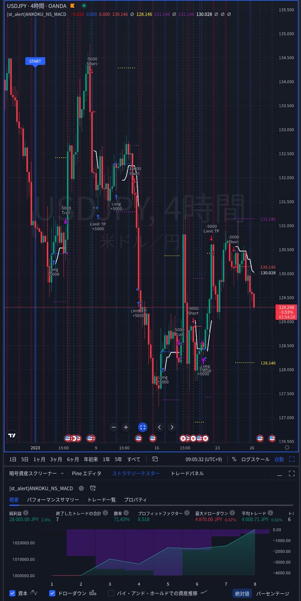Click the [st_alert]ANKOKU_NS_MACD legend on the chart
301x601 pixels.
37,15
